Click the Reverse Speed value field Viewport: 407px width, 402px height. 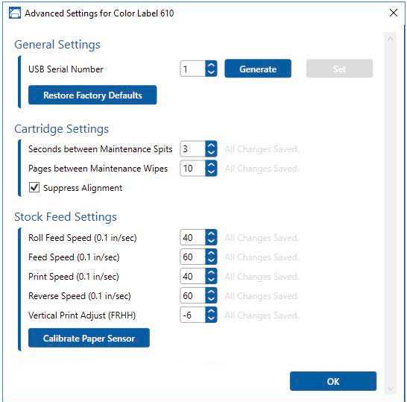[192, 295]
